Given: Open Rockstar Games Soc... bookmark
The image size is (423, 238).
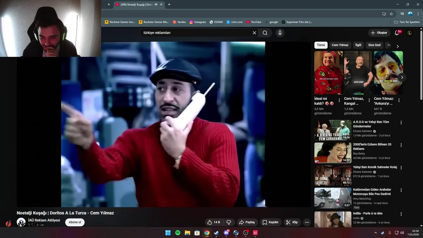Looking at the screenshot, I should point(120,22).
